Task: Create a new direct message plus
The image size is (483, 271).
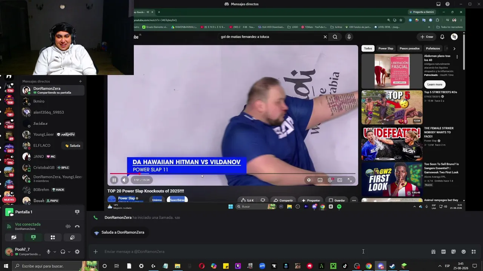Action: tap(80, 81)
